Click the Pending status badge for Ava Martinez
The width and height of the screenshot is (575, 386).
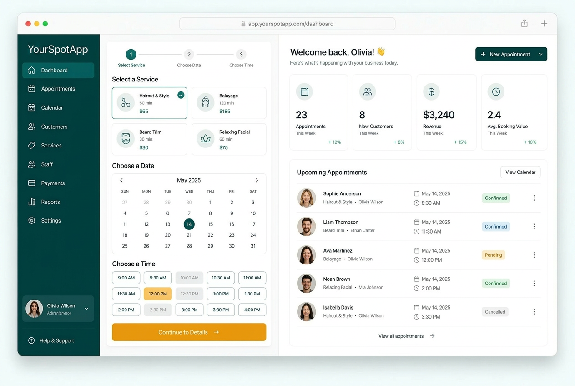pyautogui.click(x=493, y=255)
